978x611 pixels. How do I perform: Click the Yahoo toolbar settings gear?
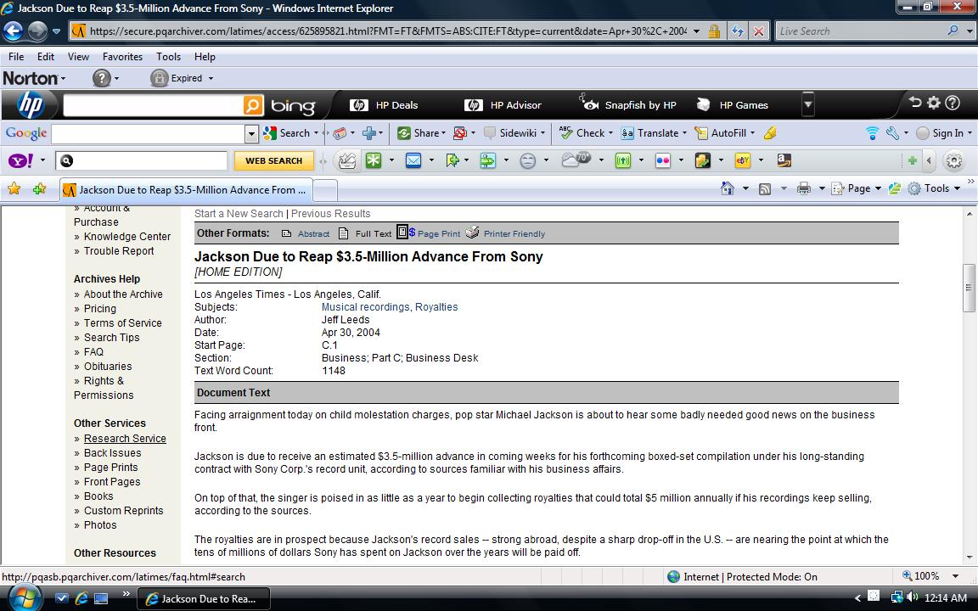tap(953, 161)
